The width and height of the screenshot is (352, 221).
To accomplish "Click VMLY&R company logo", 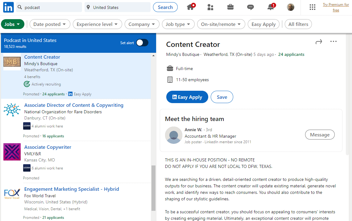I will [12, 152].
